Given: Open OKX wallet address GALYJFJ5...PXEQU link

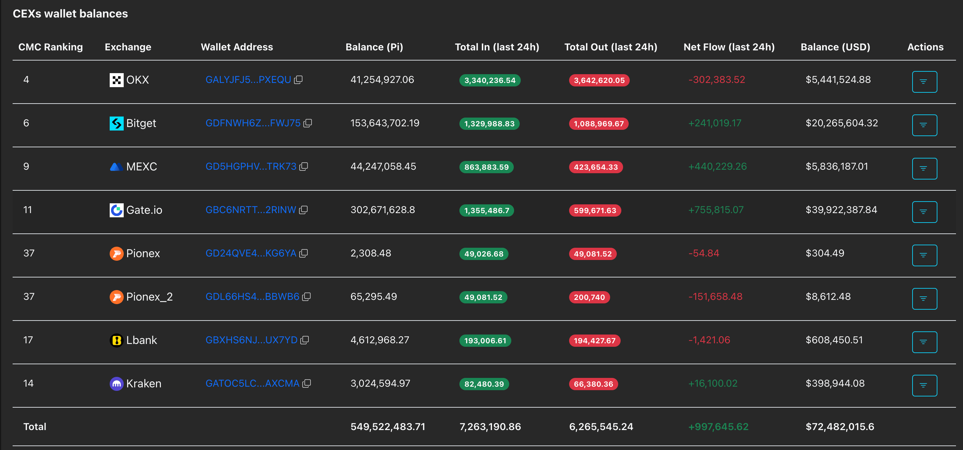Looking at the screenshot, I should (248, 80).
